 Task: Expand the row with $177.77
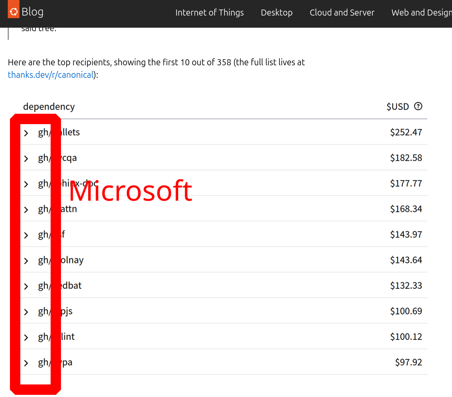pyautogui.click(x=26, y=184)
